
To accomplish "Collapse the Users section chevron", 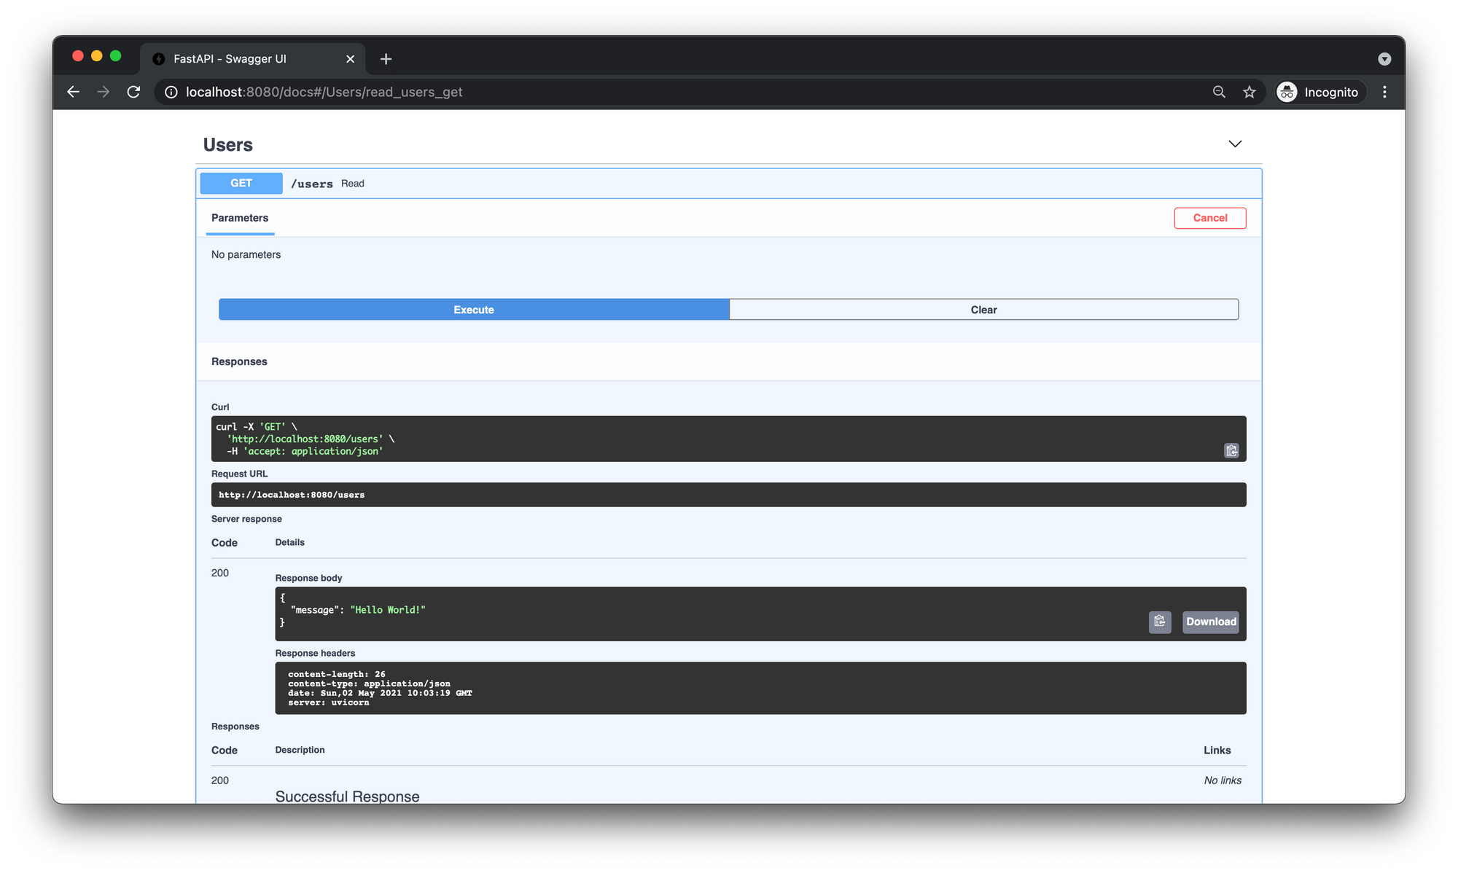I will coord(1235,144).
